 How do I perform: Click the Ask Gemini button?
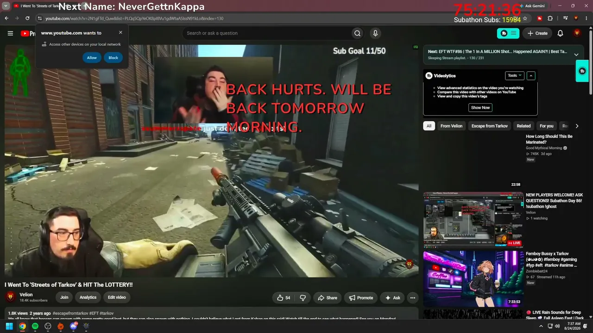click(x=532, y=6)
